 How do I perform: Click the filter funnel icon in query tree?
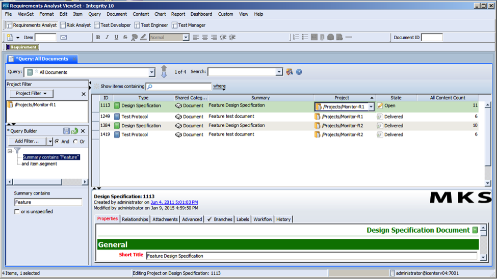point(17,150)
